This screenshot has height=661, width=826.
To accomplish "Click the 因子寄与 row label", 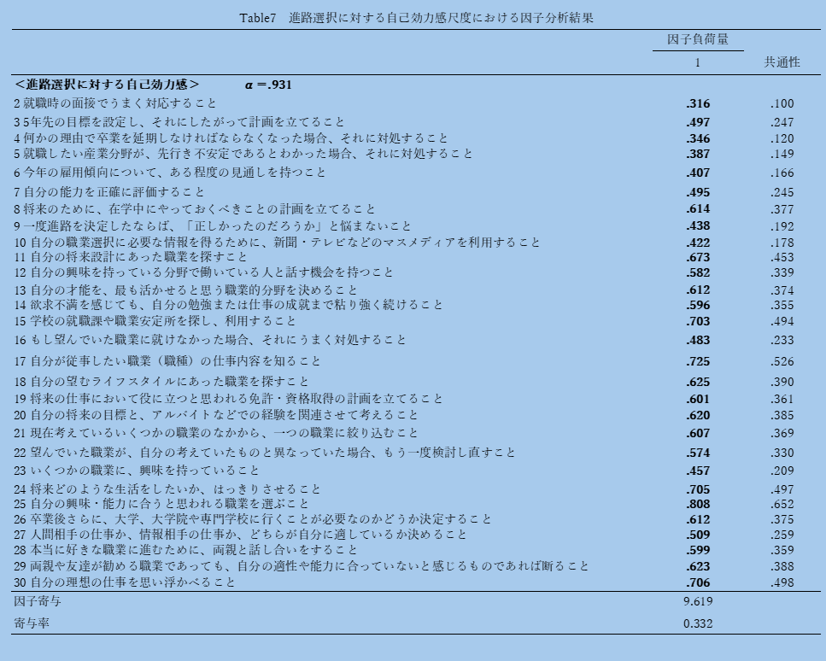I will [x=37, y=601].
